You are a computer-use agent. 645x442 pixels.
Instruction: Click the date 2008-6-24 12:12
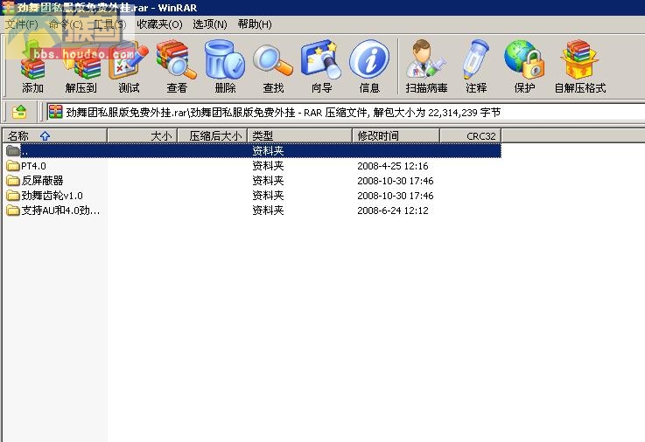392,211
